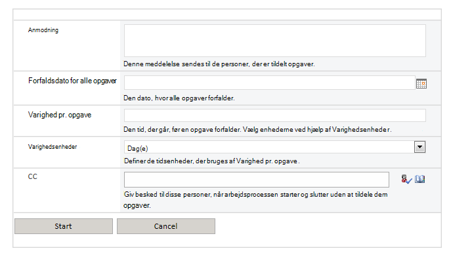Click the Varighed pr. opgave label
This screenshot has height=259, width=451.
click(60, 115)
